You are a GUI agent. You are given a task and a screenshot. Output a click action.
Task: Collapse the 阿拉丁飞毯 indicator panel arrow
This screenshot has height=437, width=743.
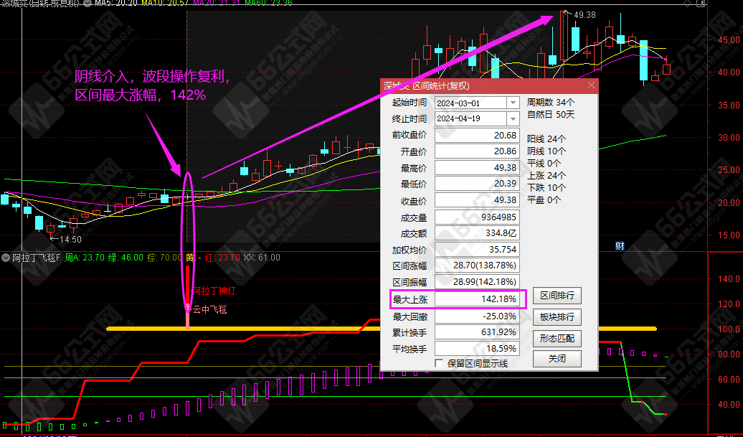[x=6, y=258]
